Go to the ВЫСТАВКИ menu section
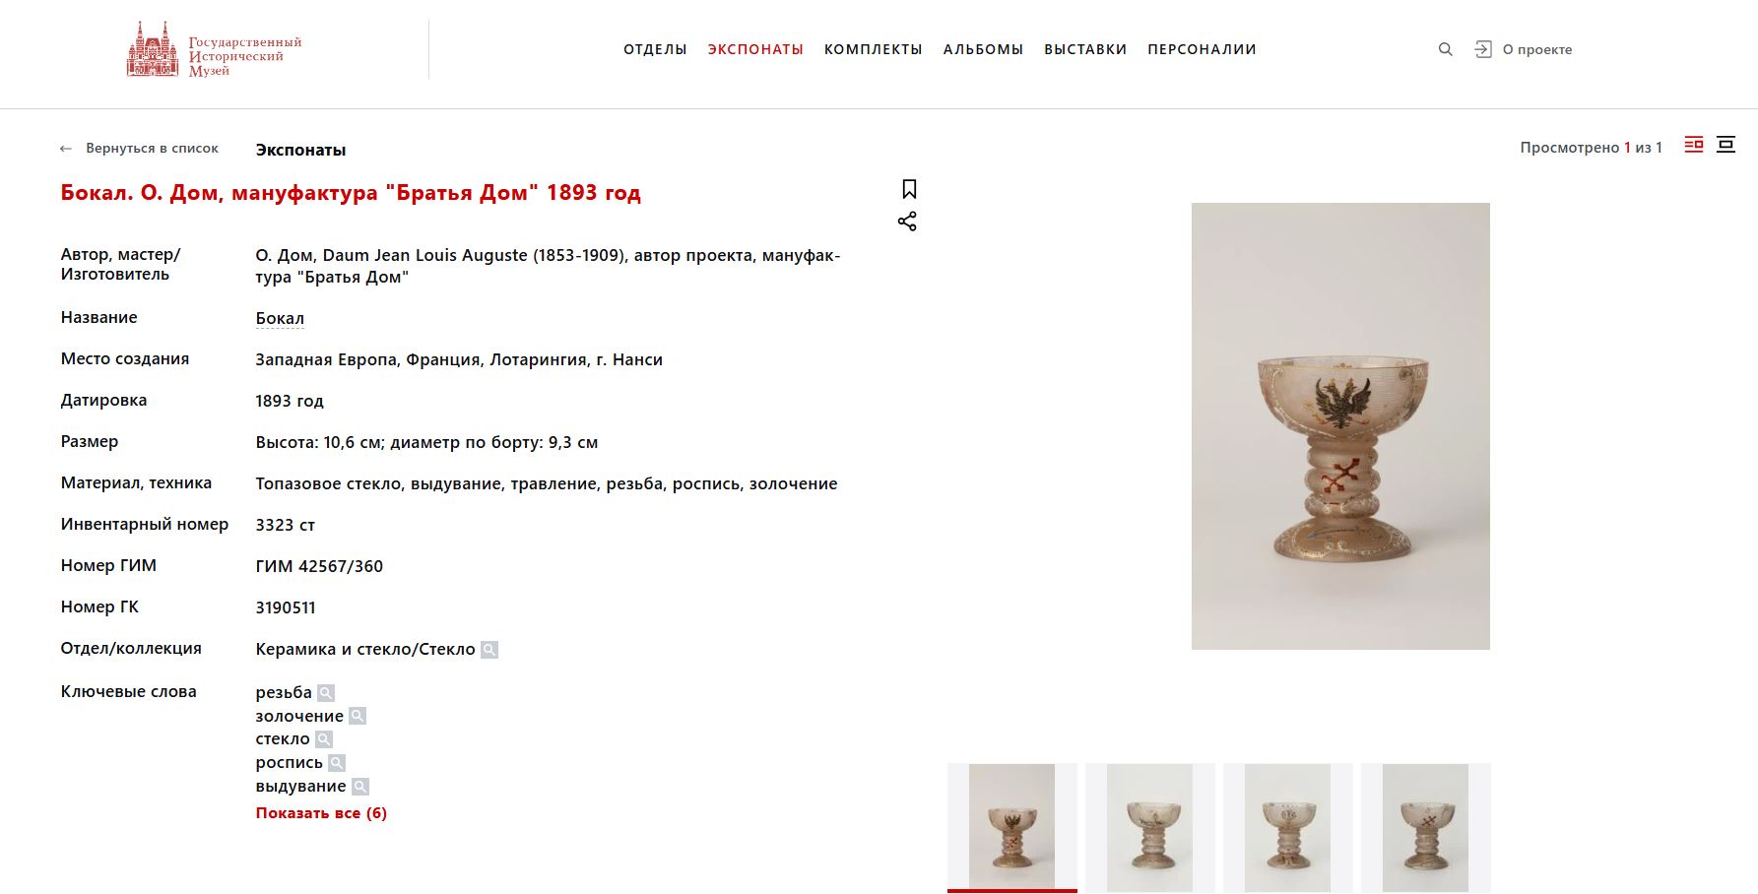Viewport: 1758px width, 894px height. [x=1085, y=49]
